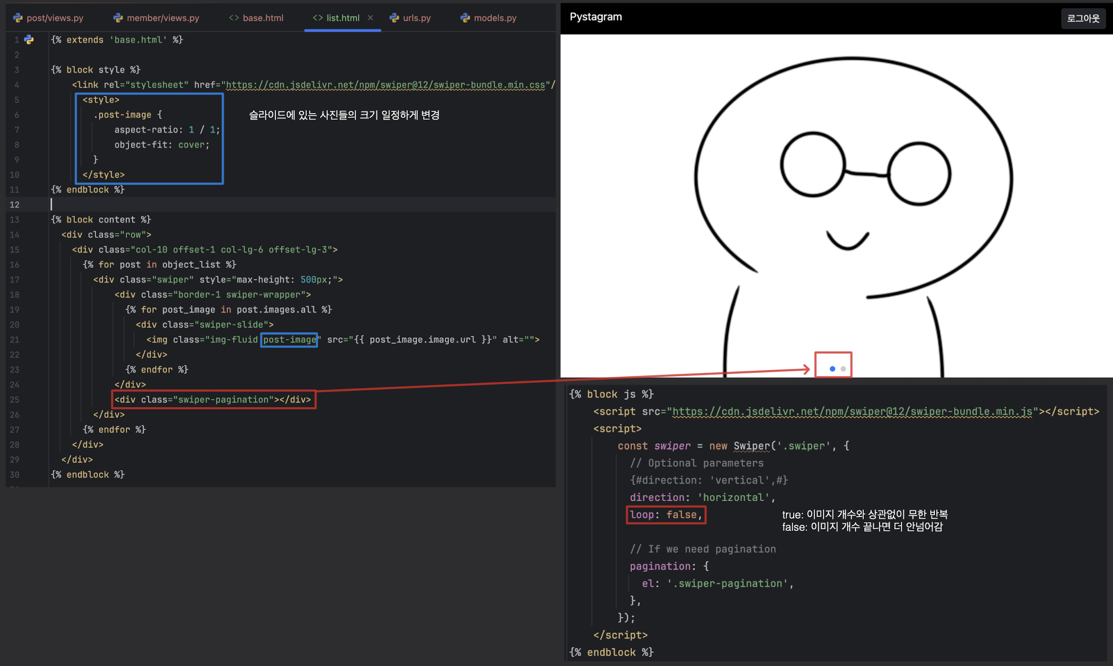Switch to the post/views.py tab

[55, 18]
